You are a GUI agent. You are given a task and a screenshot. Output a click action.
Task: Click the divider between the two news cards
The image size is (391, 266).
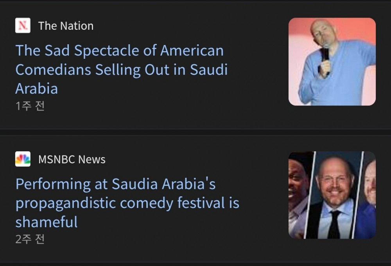pos(195,132)
